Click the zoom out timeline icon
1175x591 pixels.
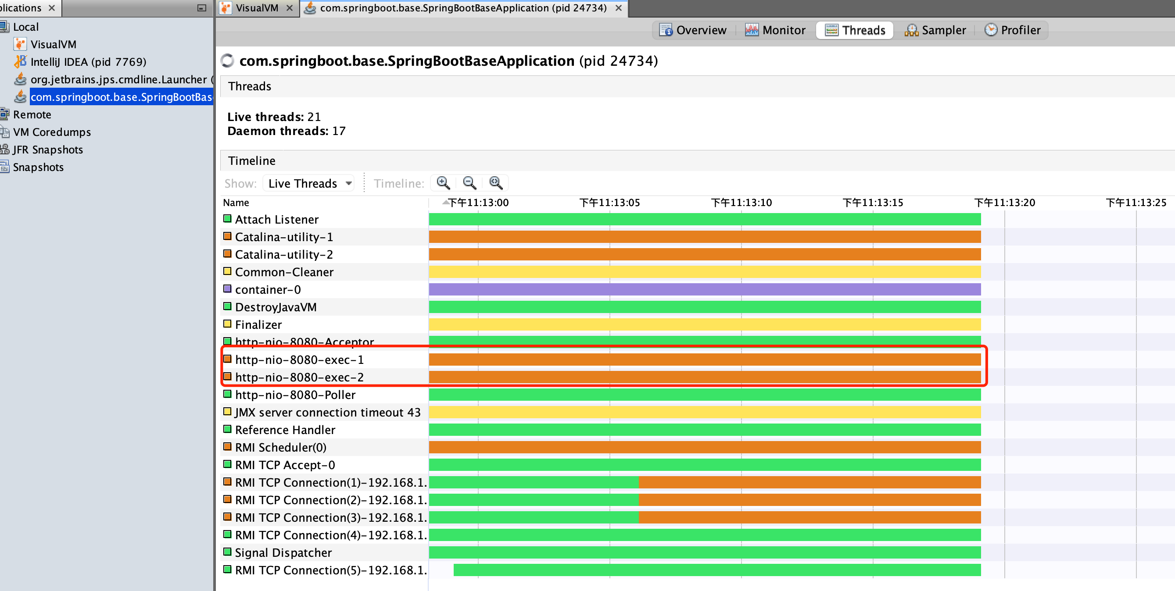(469, 183)
